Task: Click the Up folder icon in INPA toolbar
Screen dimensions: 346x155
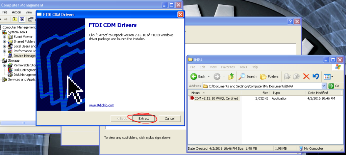Action: click(231, 76)
